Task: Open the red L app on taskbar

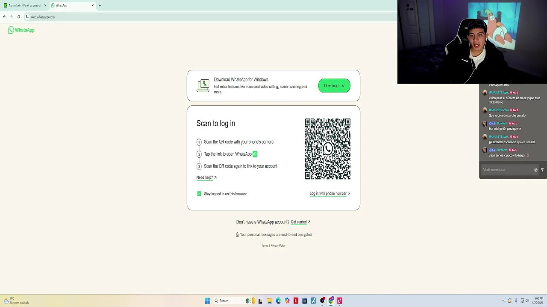Action: coord(296,301)
